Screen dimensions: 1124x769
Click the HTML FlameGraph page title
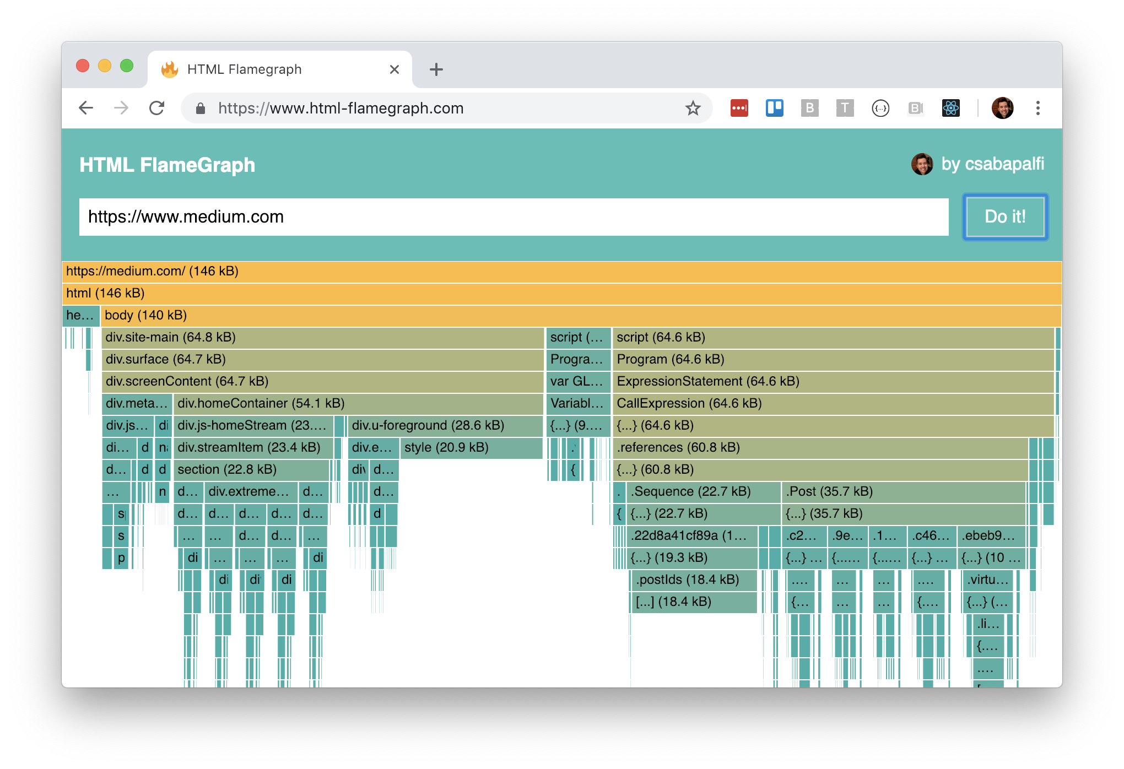point(167,165)
